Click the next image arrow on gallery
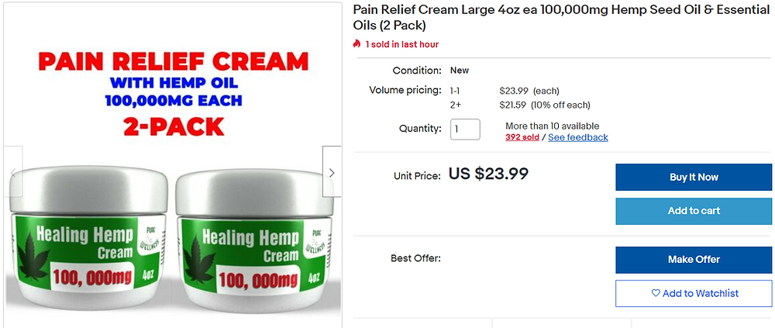This screenshot has height=328, width=775. (x=332, y=171)
